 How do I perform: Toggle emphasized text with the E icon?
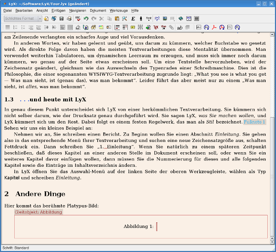tap(133, 19)
